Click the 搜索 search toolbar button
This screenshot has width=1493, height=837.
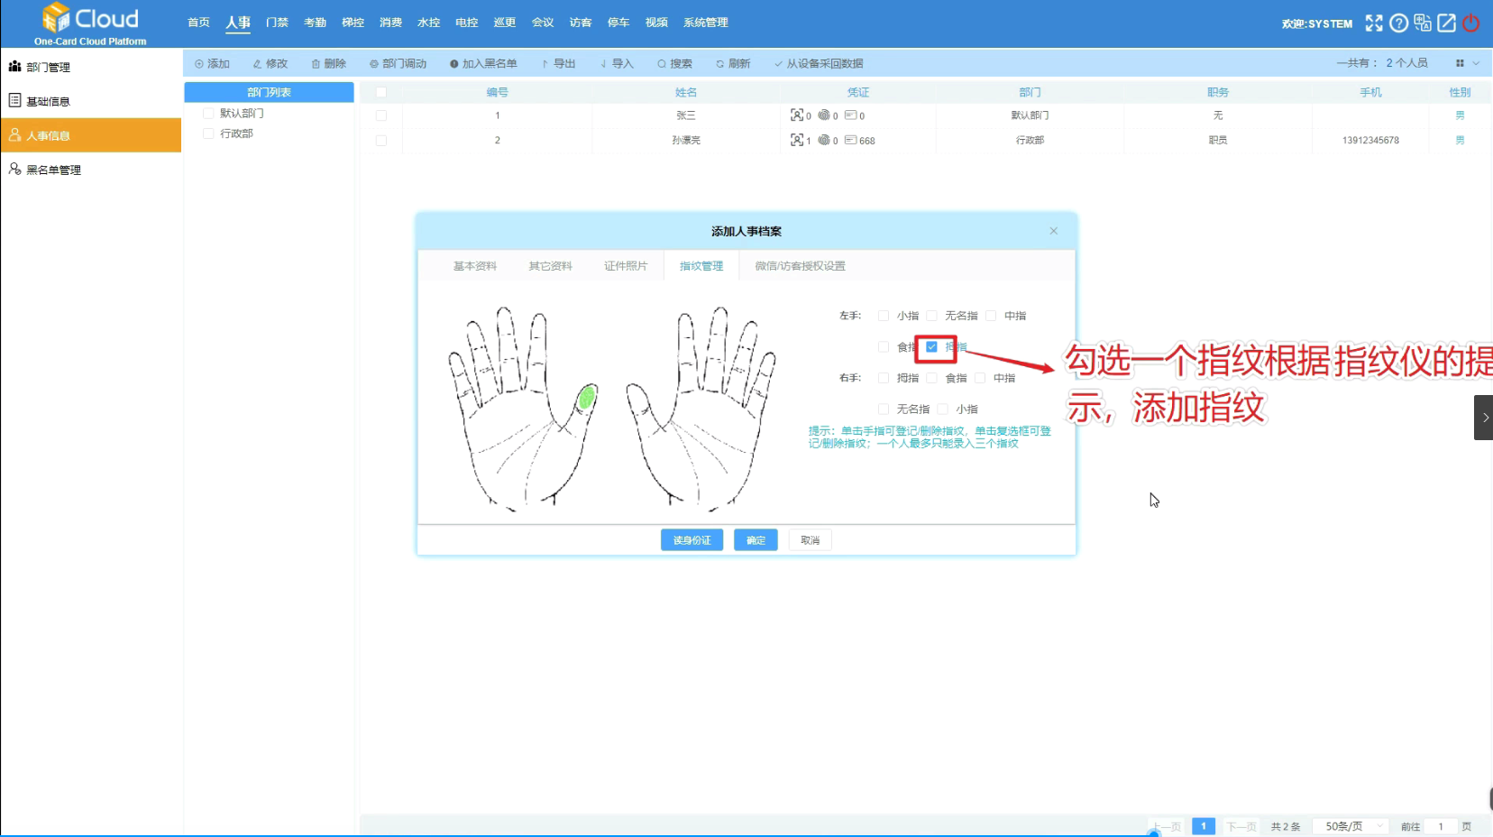(675, 64)
